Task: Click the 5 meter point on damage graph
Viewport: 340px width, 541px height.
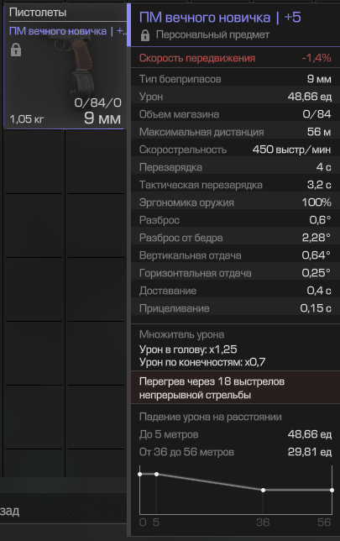Action: click(156, 474)
